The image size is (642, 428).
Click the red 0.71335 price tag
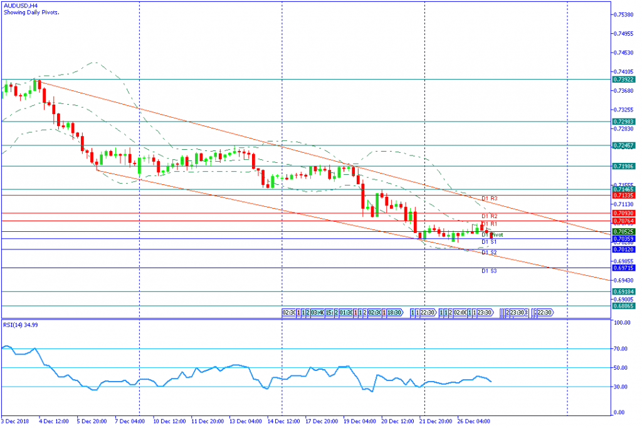624,196
